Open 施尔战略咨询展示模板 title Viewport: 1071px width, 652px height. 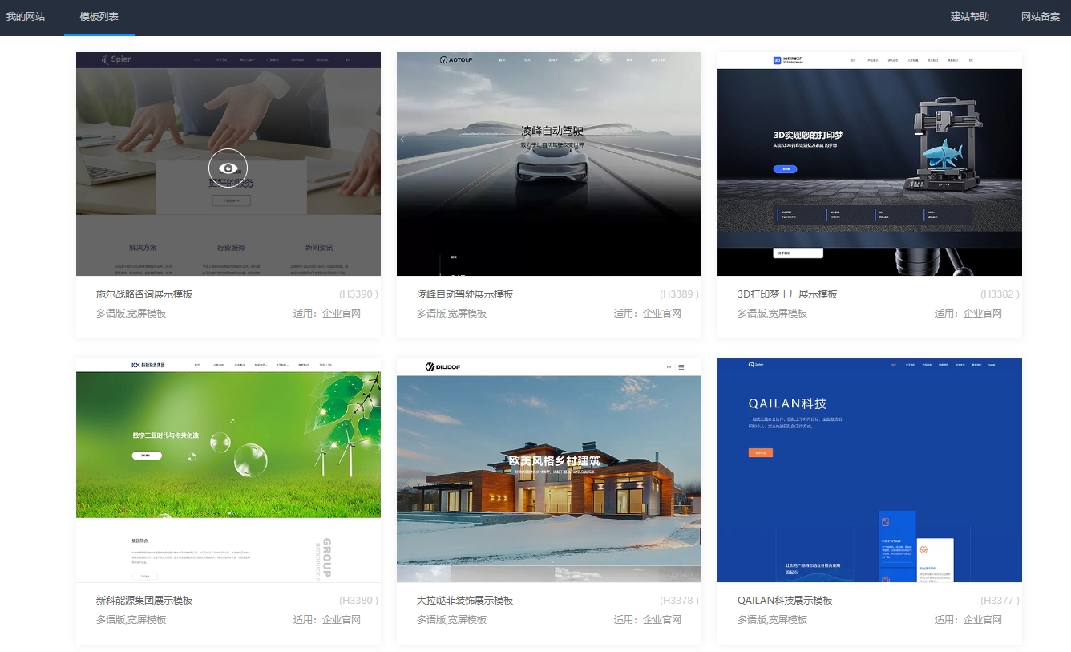point(144,294)
